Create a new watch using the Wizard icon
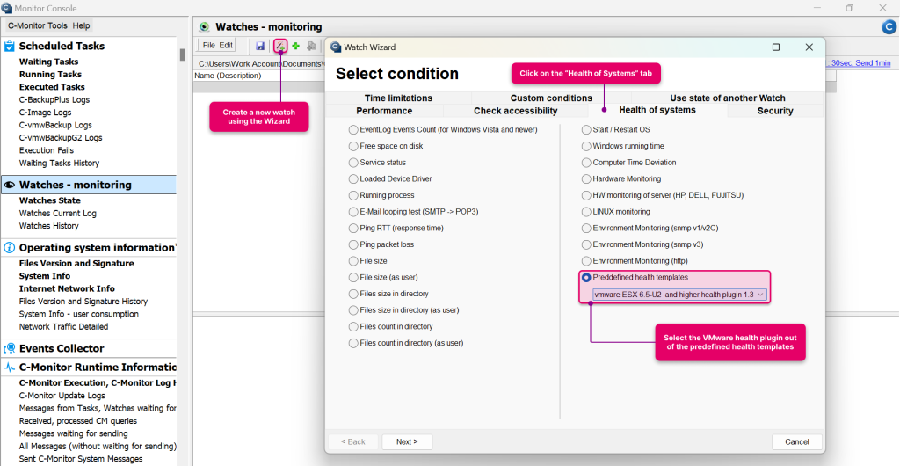 pyautogui.click(x=280, y=46)
